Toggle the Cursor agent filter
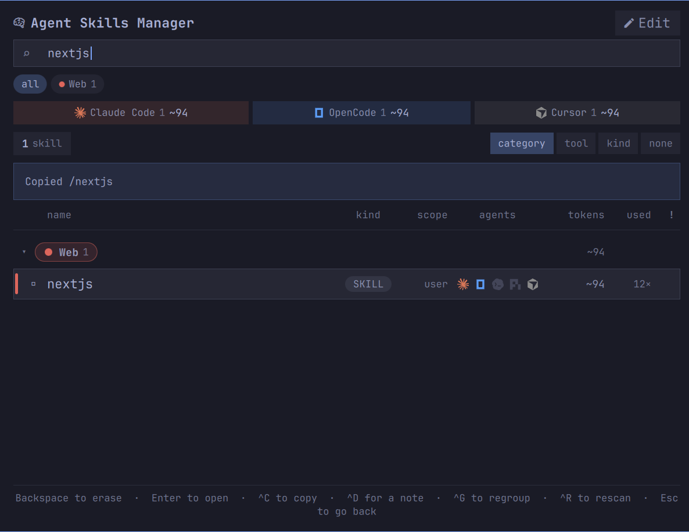689x532 pixels. (x=577, y=113)
